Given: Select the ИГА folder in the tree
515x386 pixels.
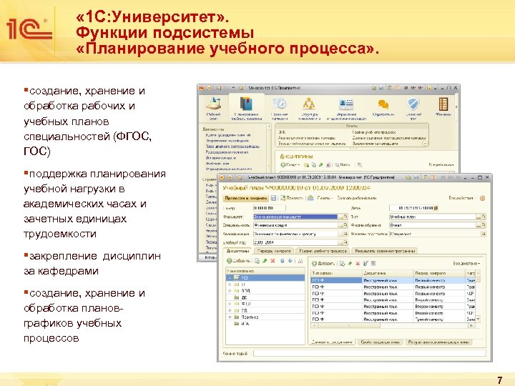Looking at the screenshot, I should click(242, 324).
